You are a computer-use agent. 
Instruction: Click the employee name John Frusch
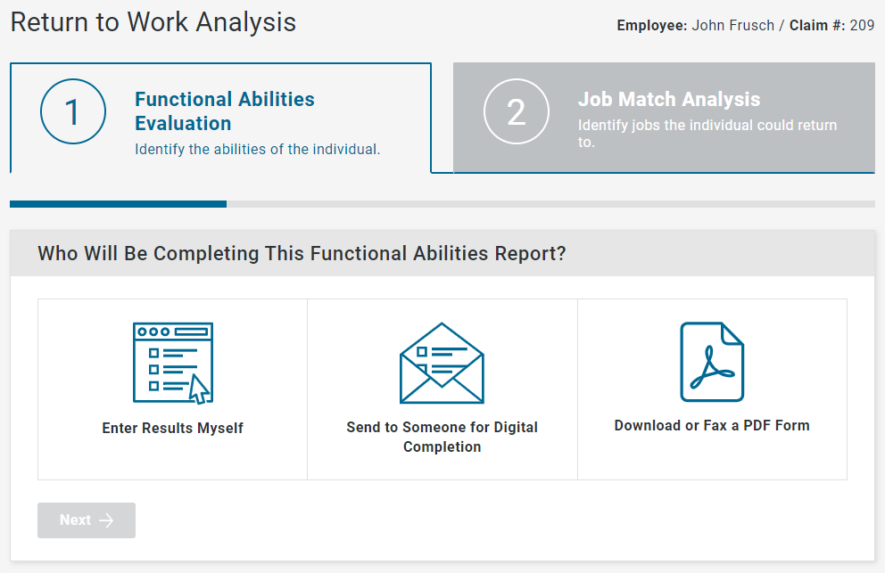pos(734,25)
